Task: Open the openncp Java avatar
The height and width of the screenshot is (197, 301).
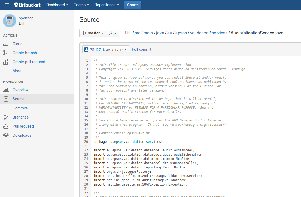Action: click(10, 21)
